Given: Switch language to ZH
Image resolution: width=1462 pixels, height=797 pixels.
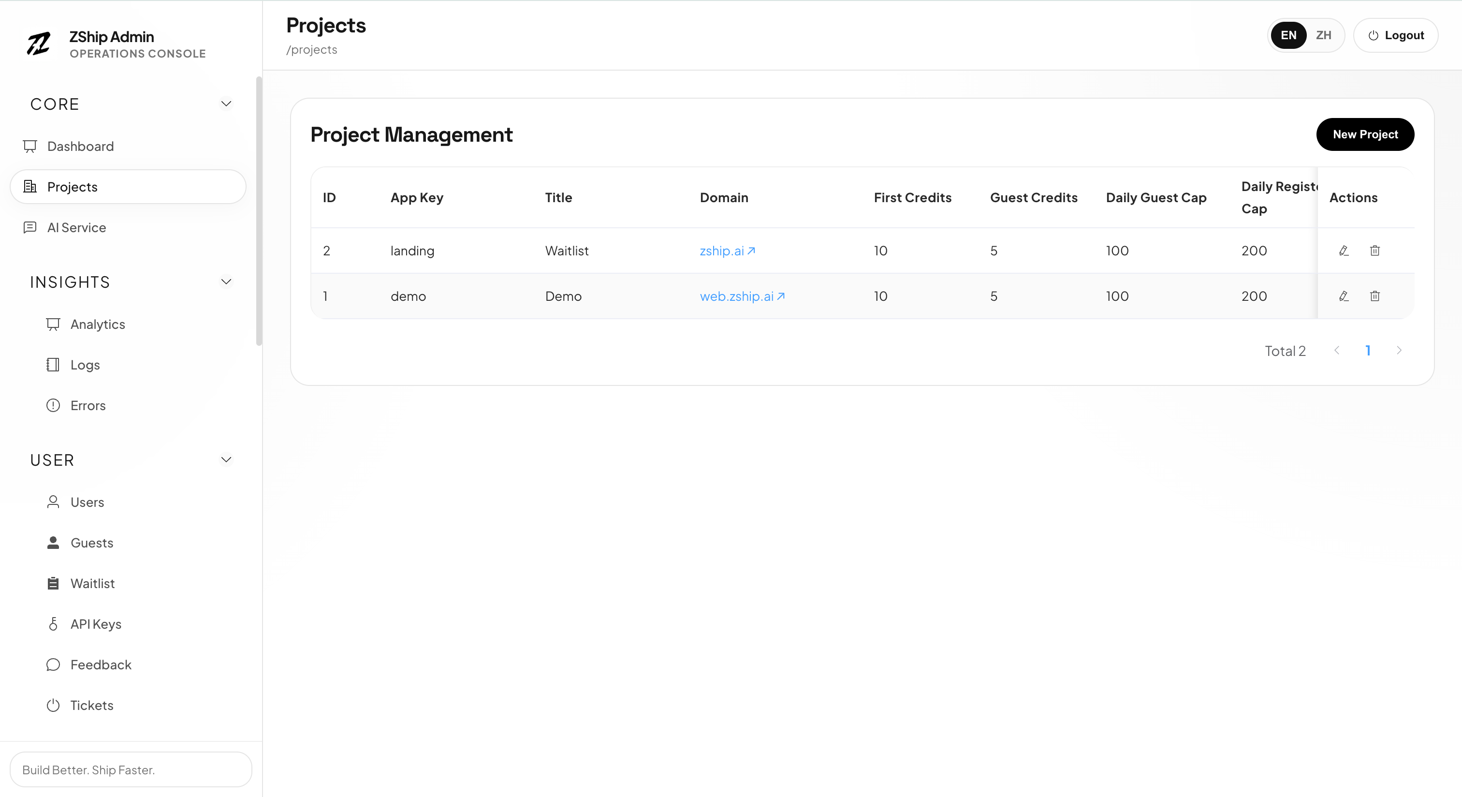Looking at the screenshot, I should pos(1324,35).
